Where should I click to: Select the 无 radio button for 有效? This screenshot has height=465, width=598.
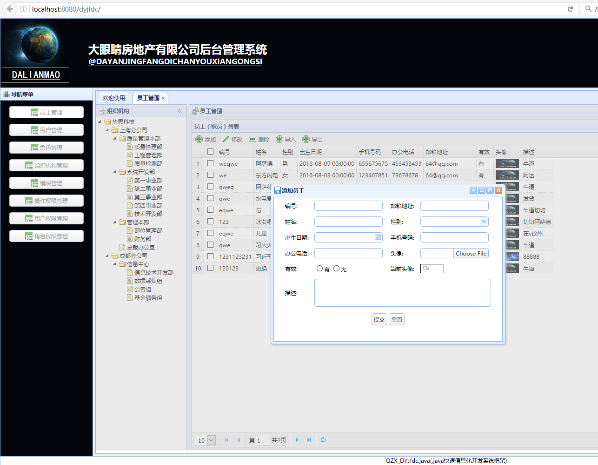tap(336, 269)
